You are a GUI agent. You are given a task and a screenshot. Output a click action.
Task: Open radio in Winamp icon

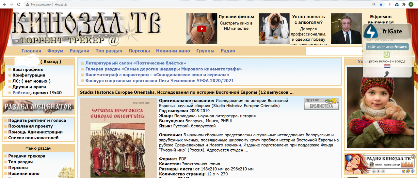point(408,171)
